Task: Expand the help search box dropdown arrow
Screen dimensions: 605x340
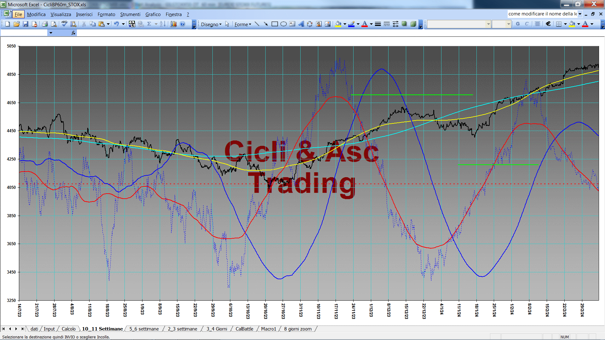Action: (x=580, y=14)
